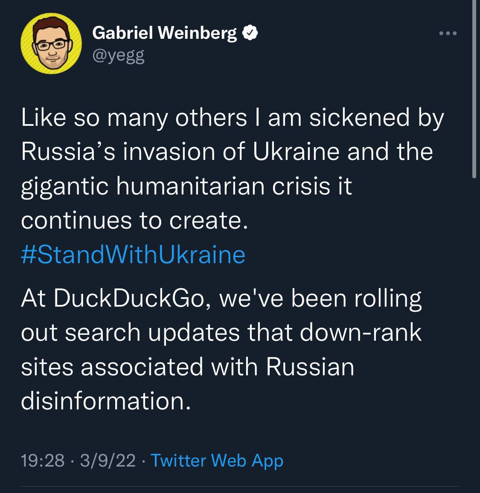Follow the #StandWithUkraine hashtag
This screenshot has height=493, width=480.
[133, 255]
